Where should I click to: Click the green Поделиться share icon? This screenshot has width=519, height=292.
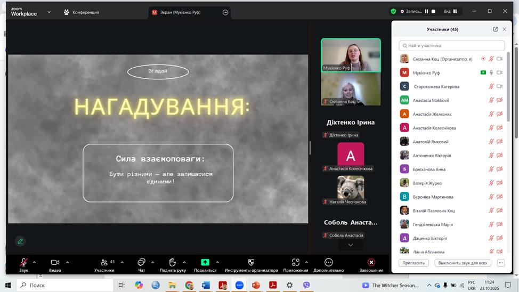205,262
